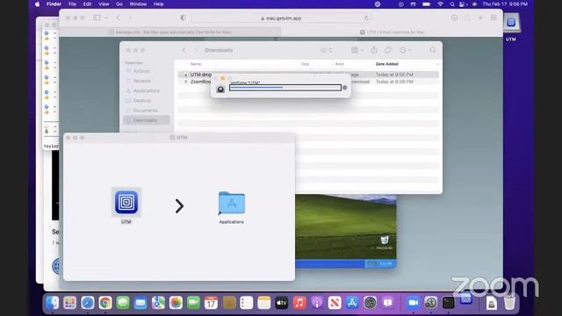Open Spotlight search in menu bar

[x=452, y=4]
